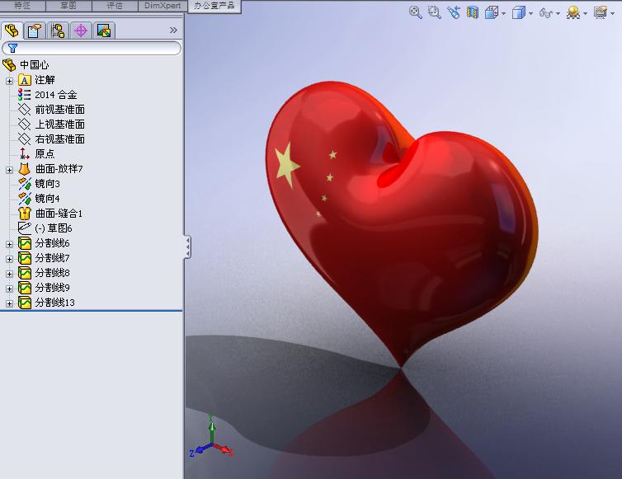The image size is (622, 479).
Task: Expand the 分割线13 feature
Action: click(x=10, y=303)
